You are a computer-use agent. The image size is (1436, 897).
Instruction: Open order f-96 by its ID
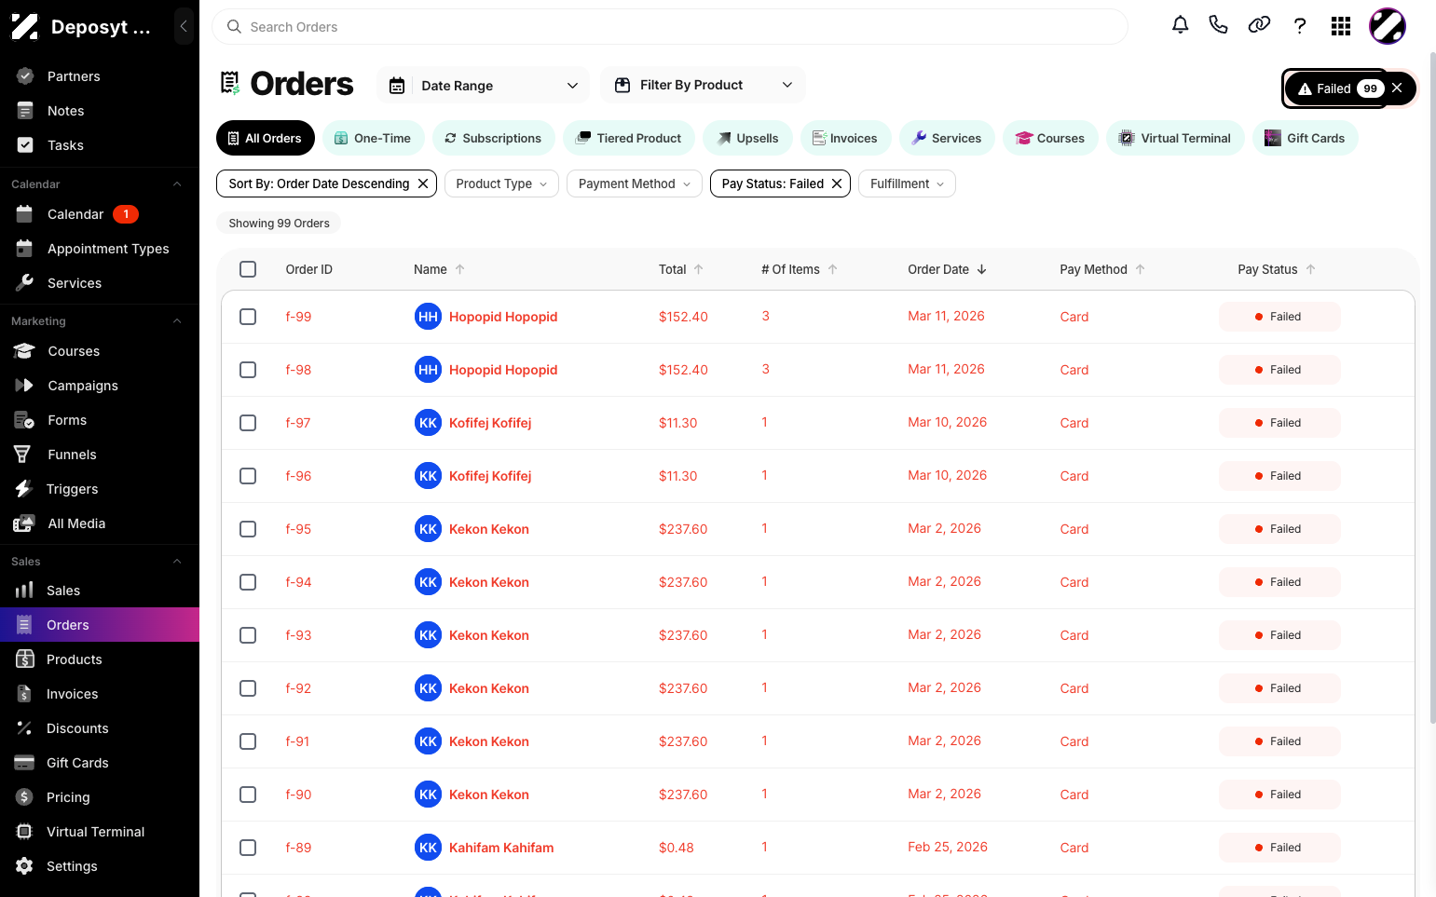click(298, 476)
